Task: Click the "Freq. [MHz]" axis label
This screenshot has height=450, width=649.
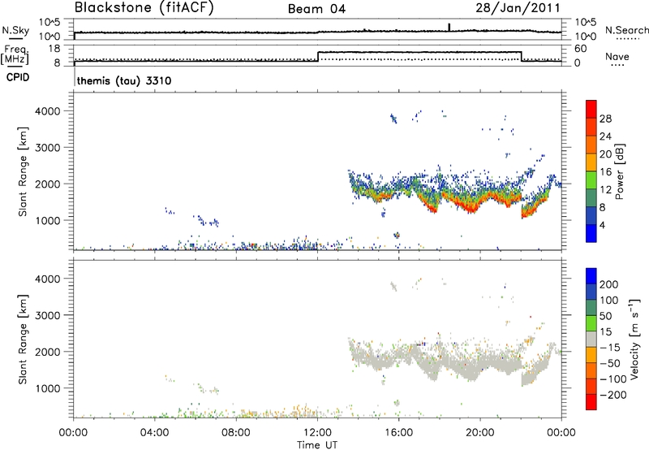Action: tap(15, 55)
